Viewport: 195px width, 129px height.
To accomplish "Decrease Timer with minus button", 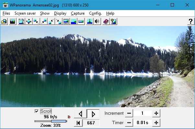I will point(129,123).
